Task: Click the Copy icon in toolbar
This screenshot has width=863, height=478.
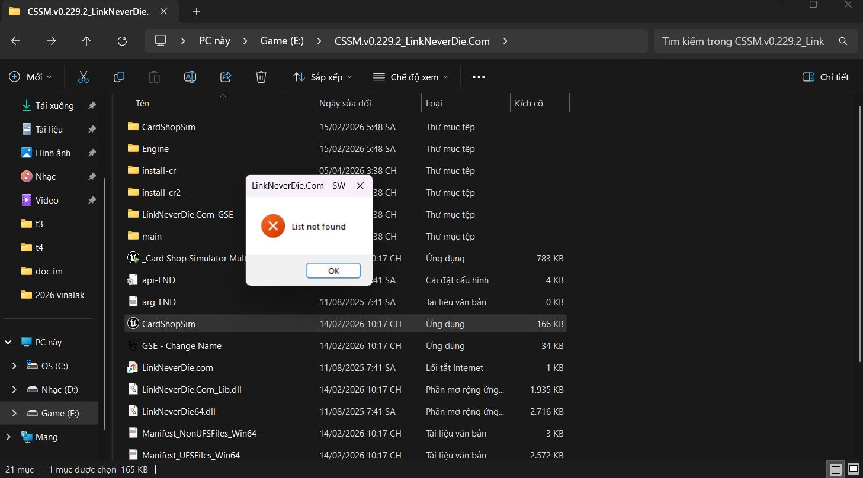Action: [119, 77]
